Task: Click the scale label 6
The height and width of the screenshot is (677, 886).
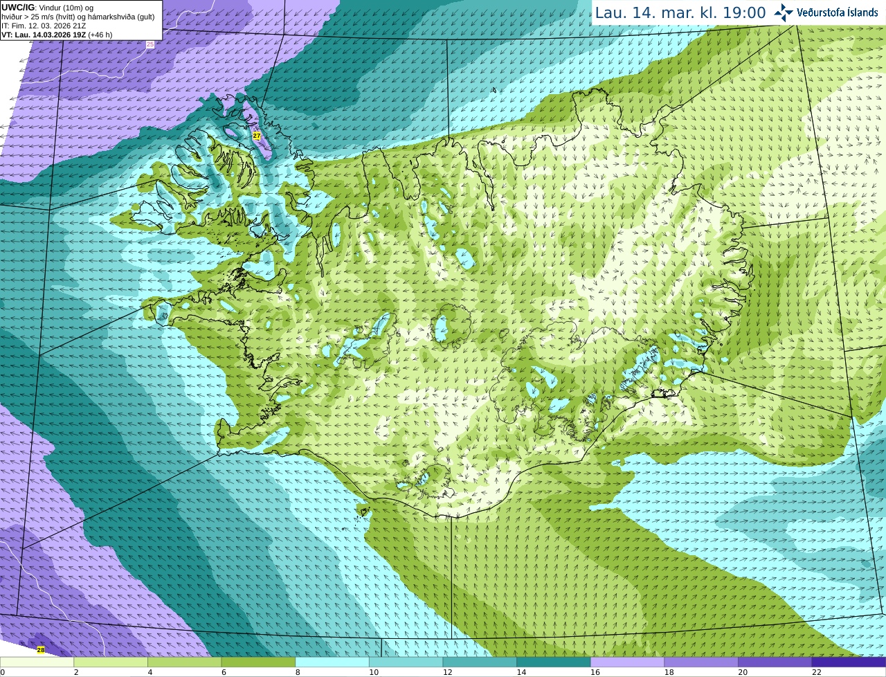Action: pyautogui.click(x=224, y=672)
